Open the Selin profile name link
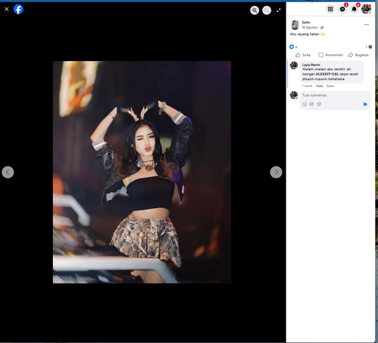The width and height of the screenshot is (378, 343). 306,23
